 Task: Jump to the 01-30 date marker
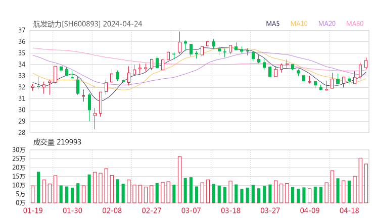(72, 210)
